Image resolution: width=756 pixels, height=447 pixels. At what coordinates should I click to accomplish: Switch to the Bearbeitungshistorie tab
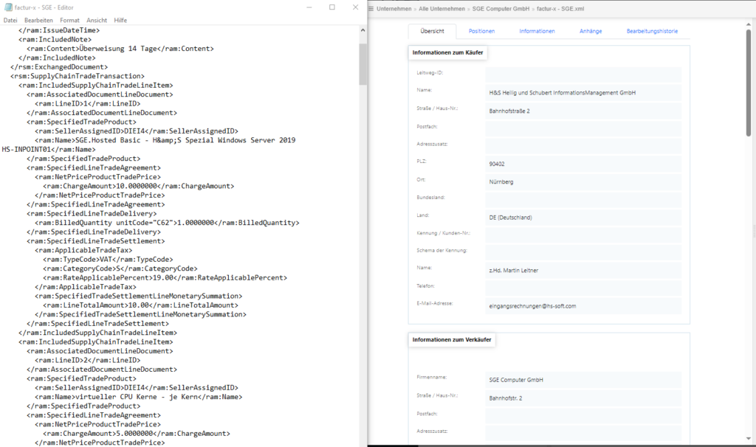pyautogui.click(x=652, y=31)
